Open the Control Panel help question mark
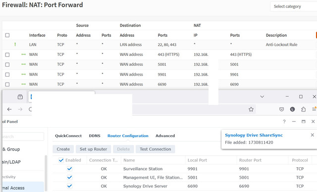 click(284, 122)
